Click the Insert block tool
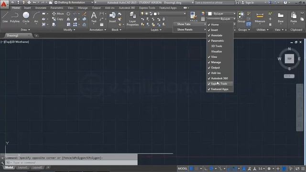306x172 pixels. pos(112,17)
